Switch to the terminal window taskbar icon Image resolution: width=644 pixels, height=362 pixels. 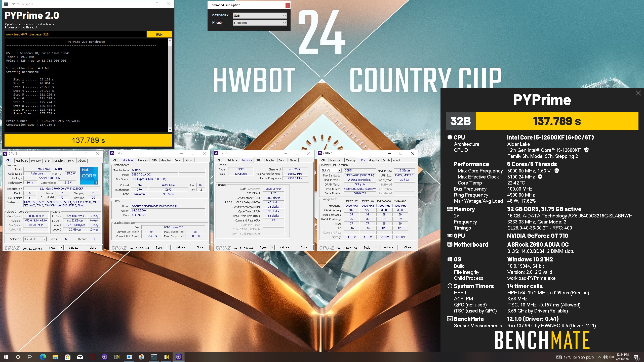coord(154,357)
